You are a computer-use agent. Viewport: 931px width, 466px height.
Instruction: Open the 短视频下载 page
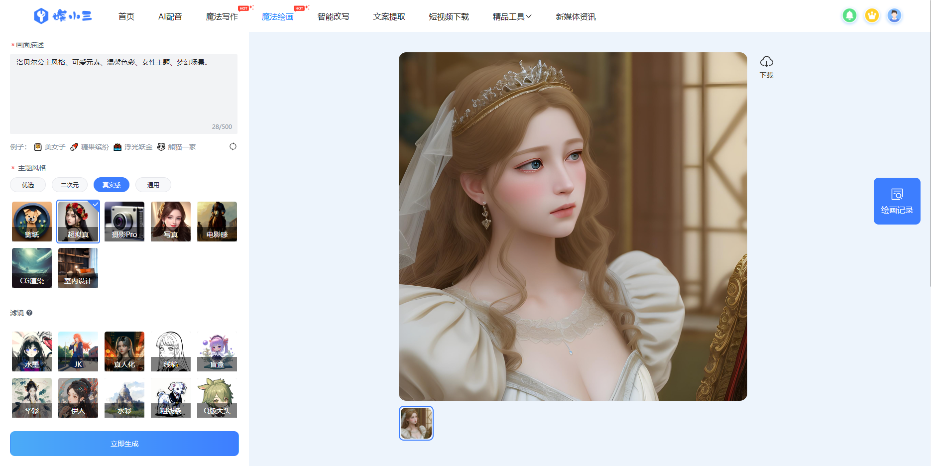[449, 17]
